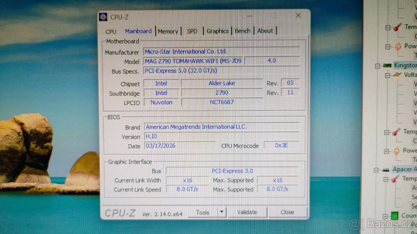Click the flame Powers icon under Kingston node
The height and width of the screenshot is (234, 417).
pos(397,151)
